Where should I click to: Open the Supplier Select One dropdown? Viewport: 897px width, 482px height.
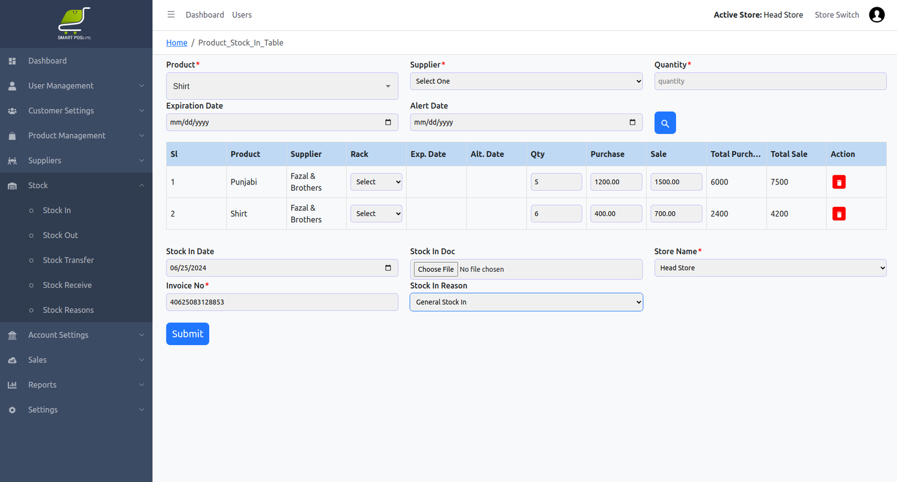pyautogui.click(x=526, y=81)
